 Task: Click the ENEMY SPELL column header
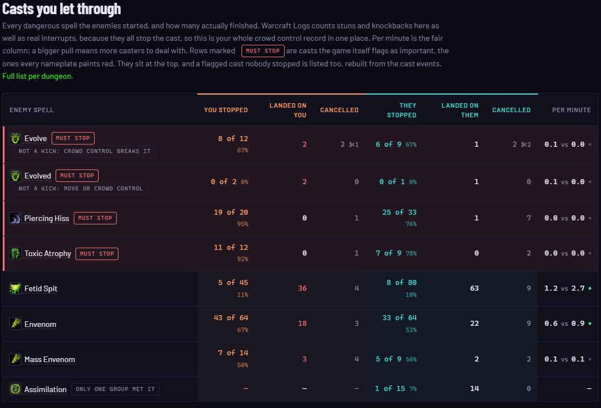click(31, 110)
